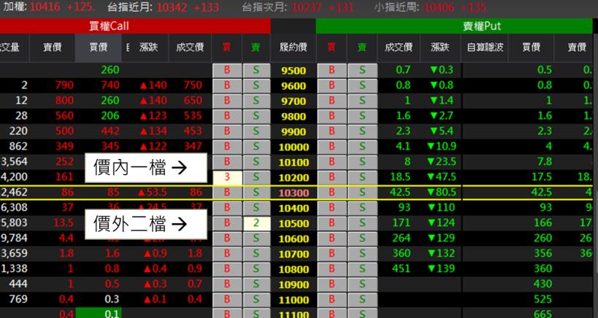Click the Call buy cell showing 3 at strike 10200

pos(227,177)
